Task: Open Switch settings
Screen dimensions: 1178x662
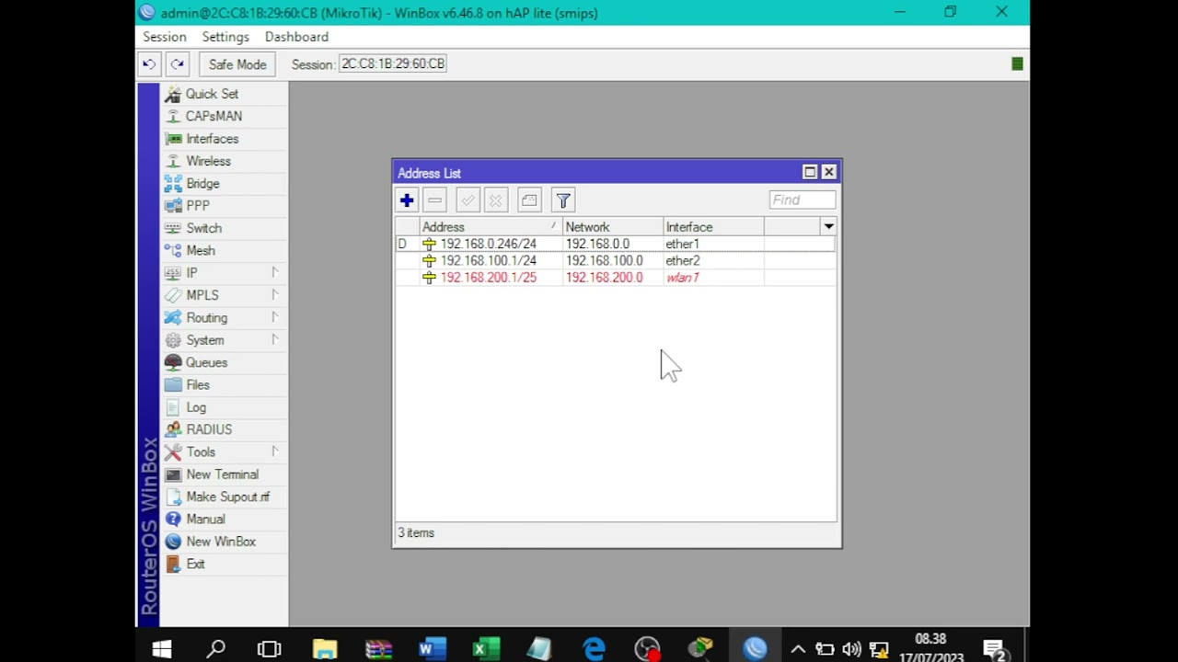Action: 203,228
